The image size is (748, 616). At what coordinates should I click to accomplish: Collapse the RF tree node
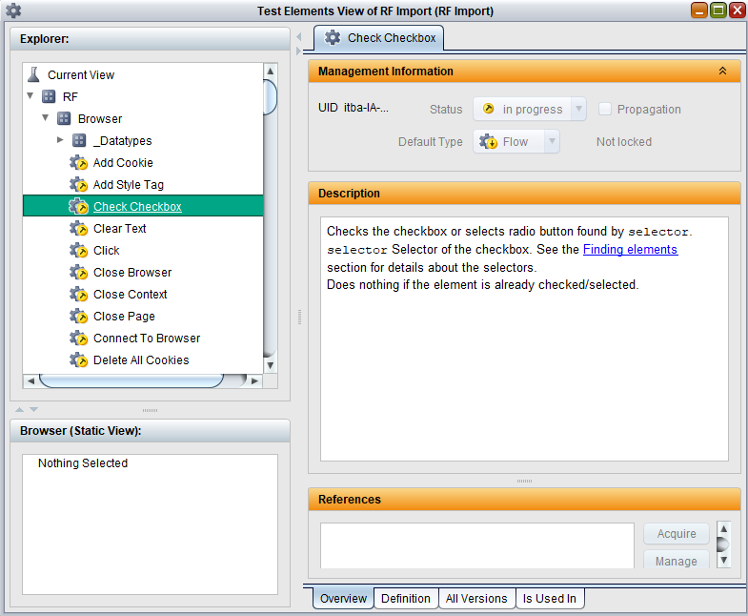pyautogui.click(x=30, y=96)
